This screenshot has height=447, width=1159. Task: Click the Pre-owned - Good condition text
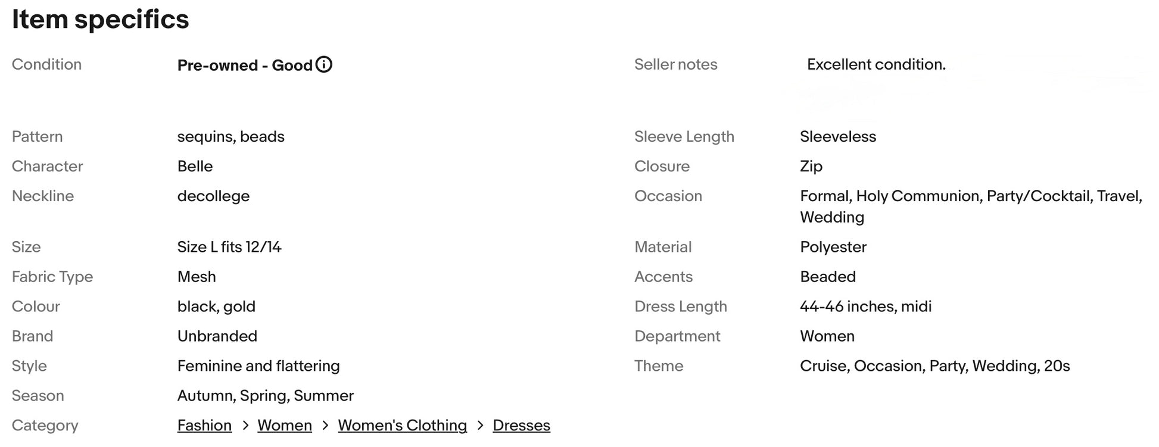[245, 65]
